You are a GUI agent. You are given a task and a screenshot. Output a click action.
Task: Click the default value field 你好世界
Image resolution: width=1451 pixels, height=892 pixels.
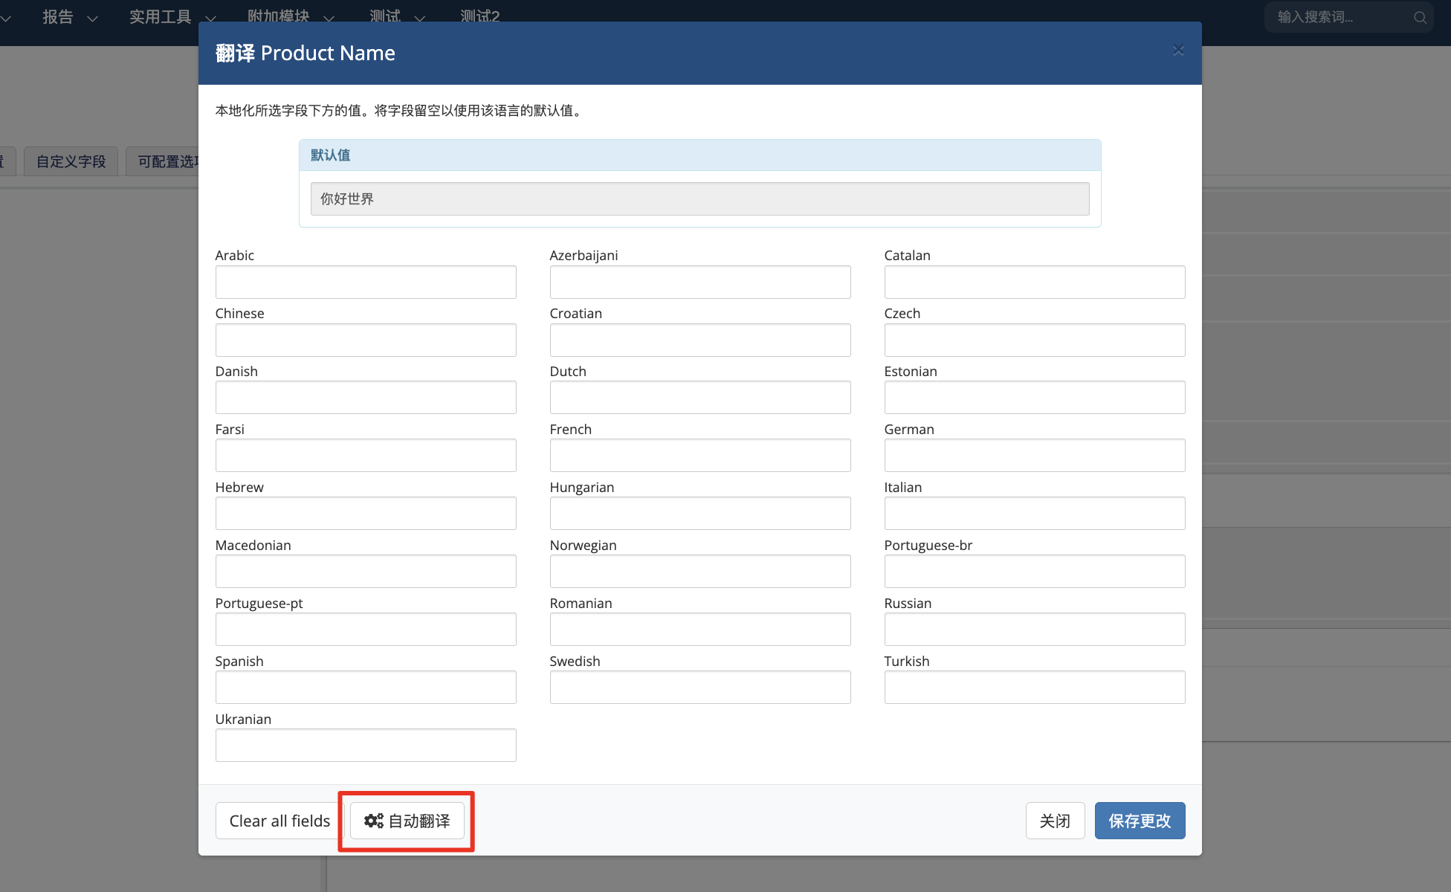[699, 199]
